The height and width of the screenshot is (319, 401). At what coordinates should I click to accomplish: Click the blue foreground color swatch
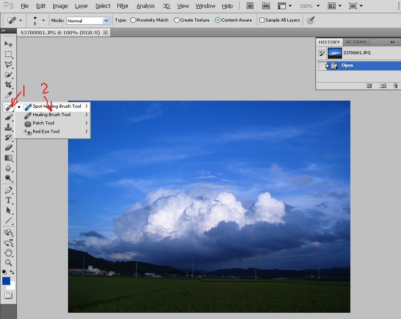coord(6,281)
